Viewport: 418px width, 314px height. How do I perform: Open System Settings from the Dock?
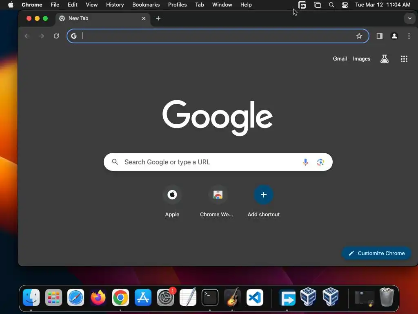(166, 297)
